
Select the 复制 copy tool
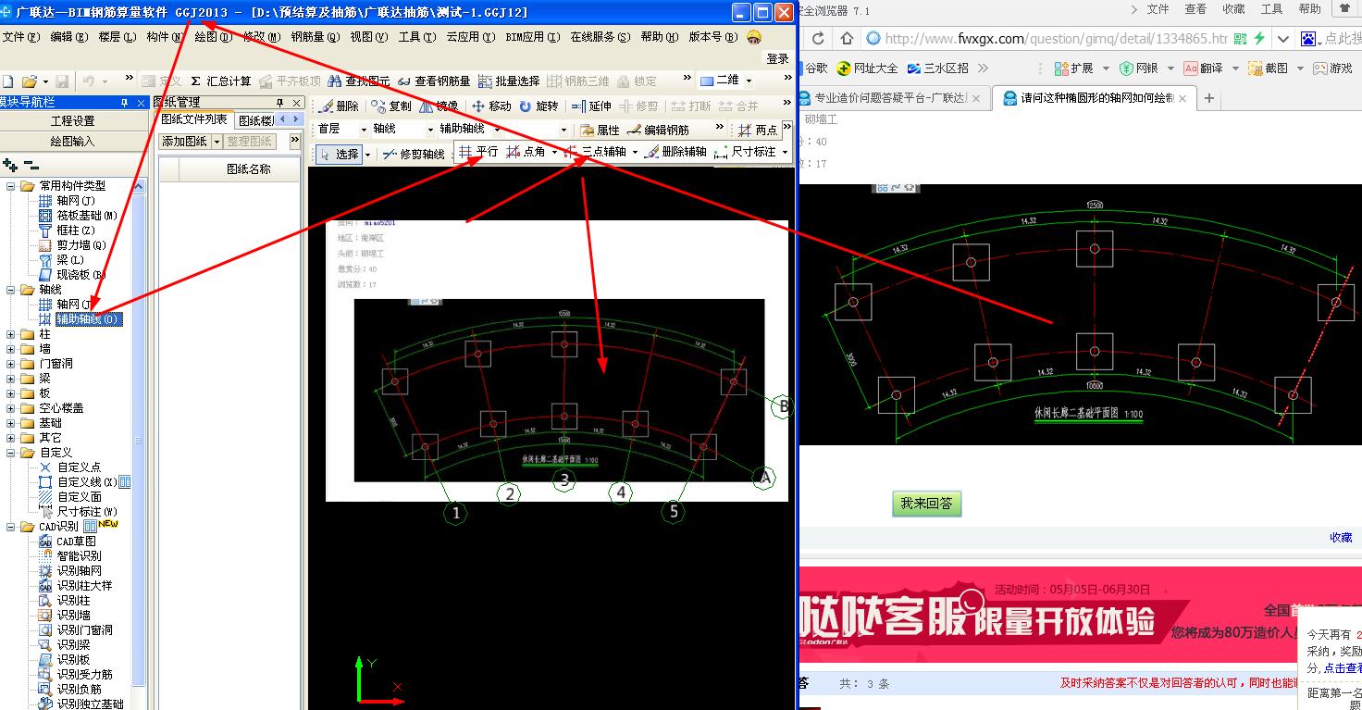click(x=391, y=106)
